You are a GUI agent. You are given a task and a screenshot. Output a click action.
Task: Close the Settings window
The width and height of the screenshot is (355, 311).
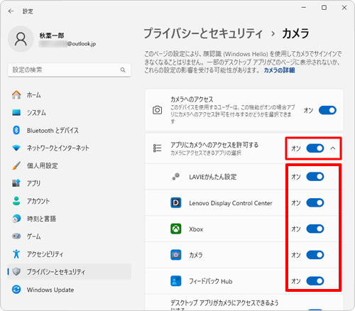(x=344, y=8)
